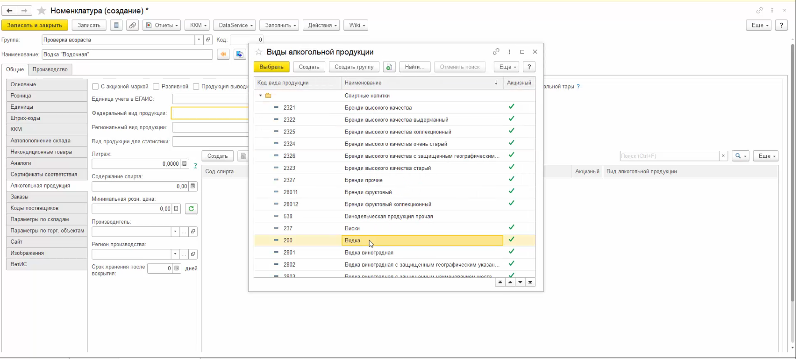Viewport: 796px width, 359px height.
Task: Collapse the 'Спиртные напитки' folder group
Action: pyautogui.click(x=260, y=95)
